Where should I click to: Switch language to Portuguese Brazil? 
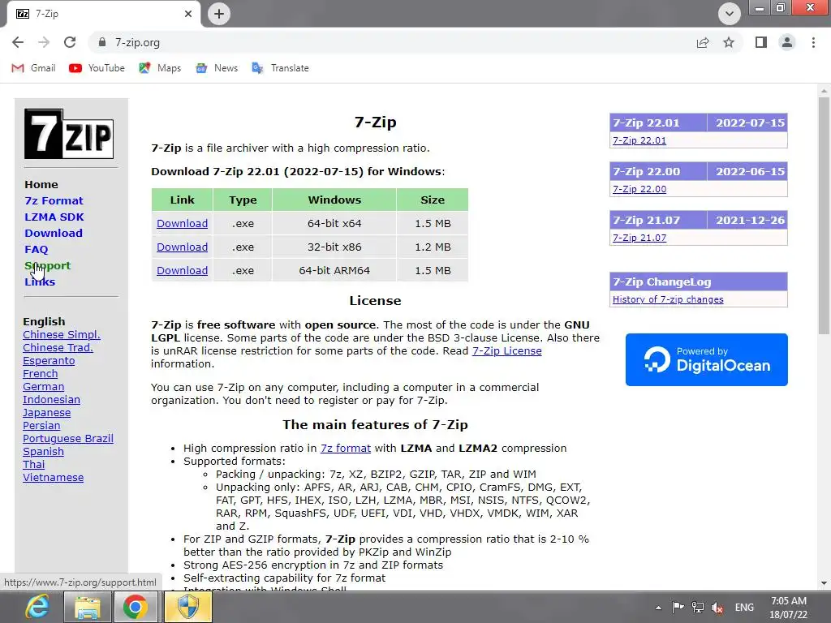tap(68, 439)
